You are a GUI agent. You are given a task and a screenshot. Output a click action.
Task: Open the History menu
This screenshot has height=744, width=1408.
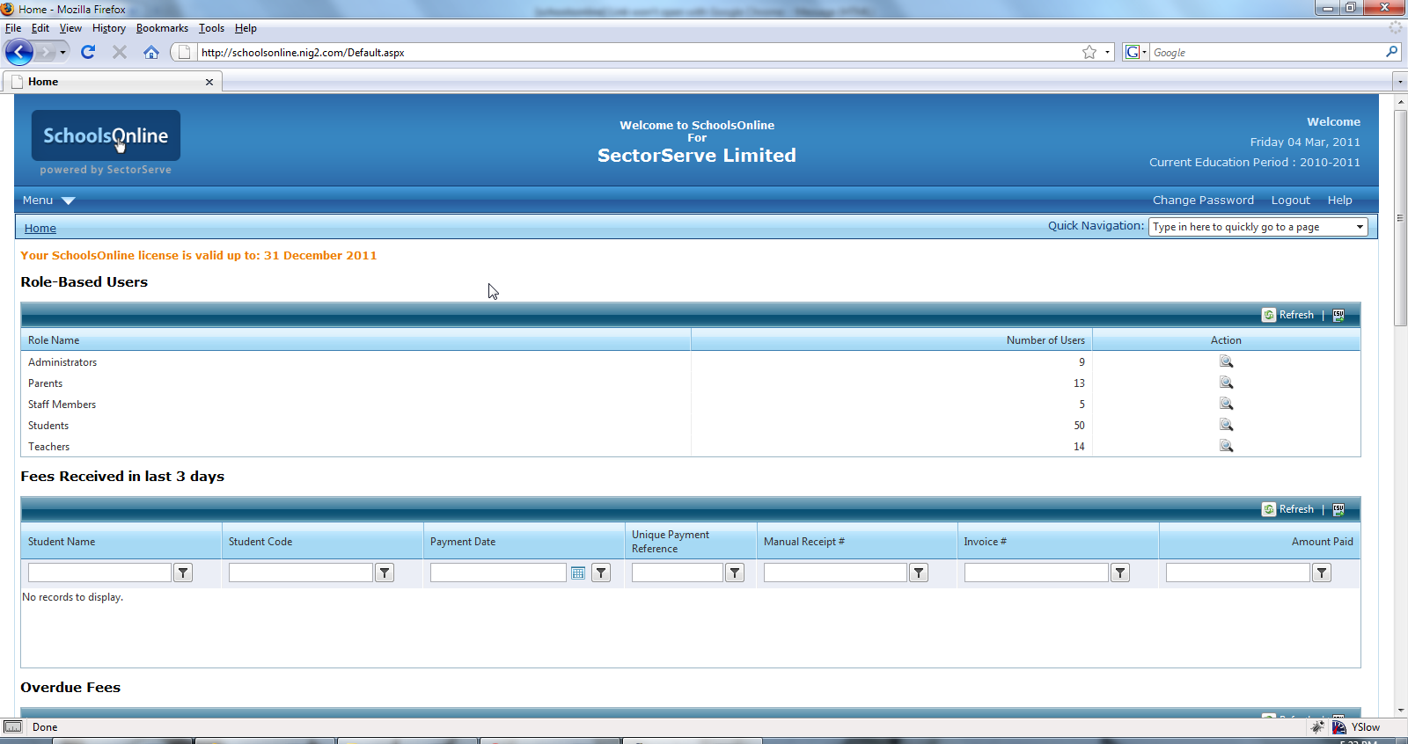[109, 28]
